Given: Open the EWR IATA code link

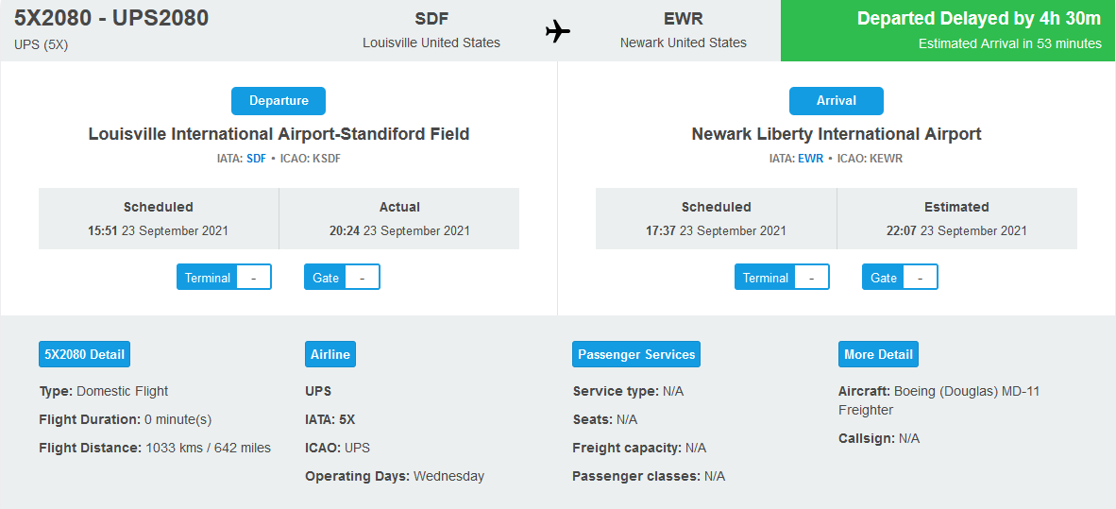Looking at the screenshot, I should [810, 159].
